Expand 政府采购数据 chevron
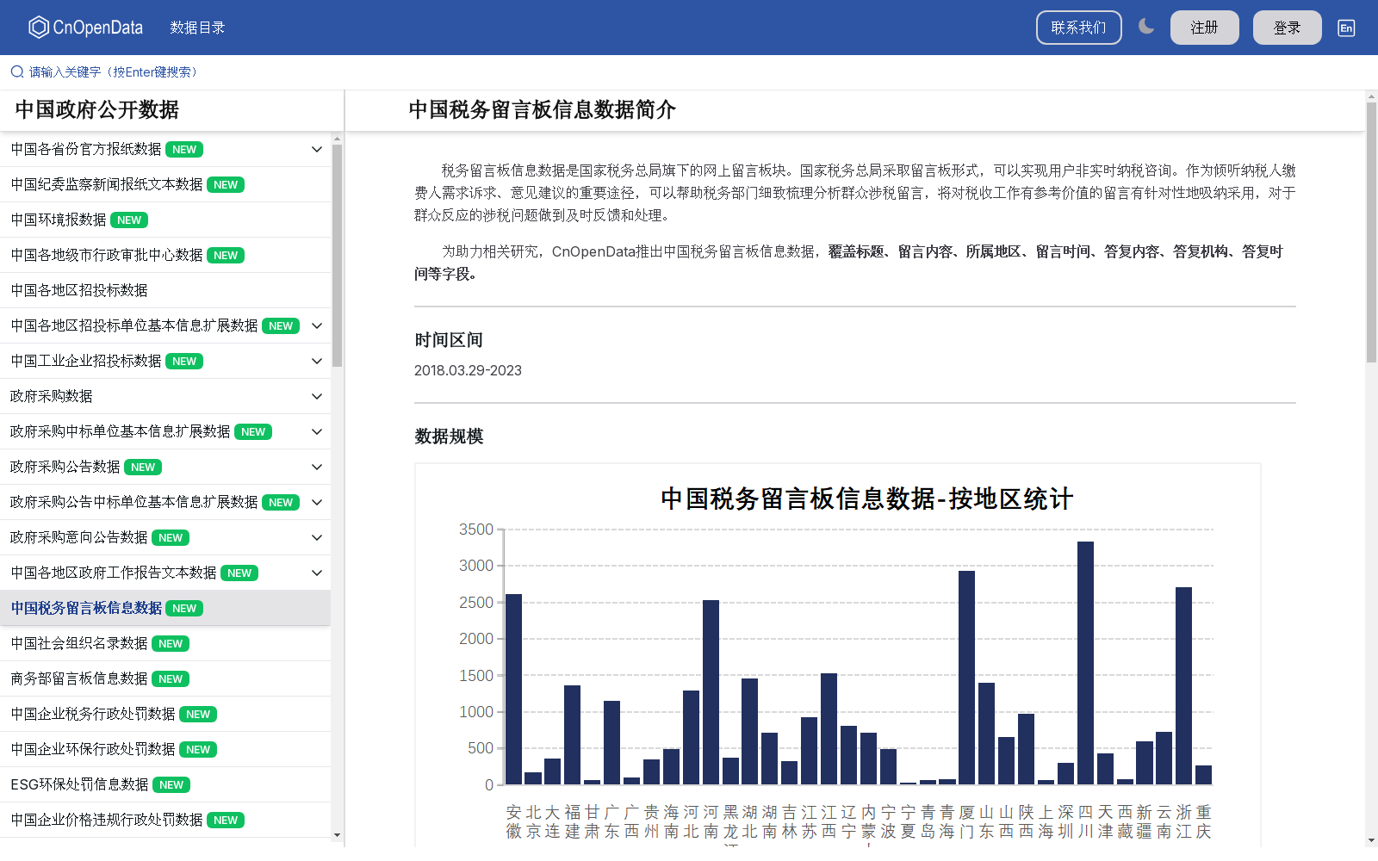 pos(317,397)
